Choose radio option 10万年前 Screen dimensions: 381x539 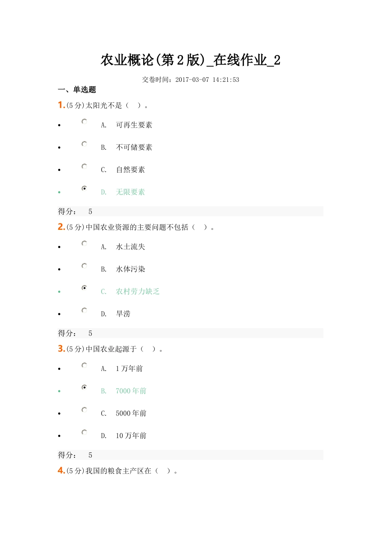(x=84, y=432)
